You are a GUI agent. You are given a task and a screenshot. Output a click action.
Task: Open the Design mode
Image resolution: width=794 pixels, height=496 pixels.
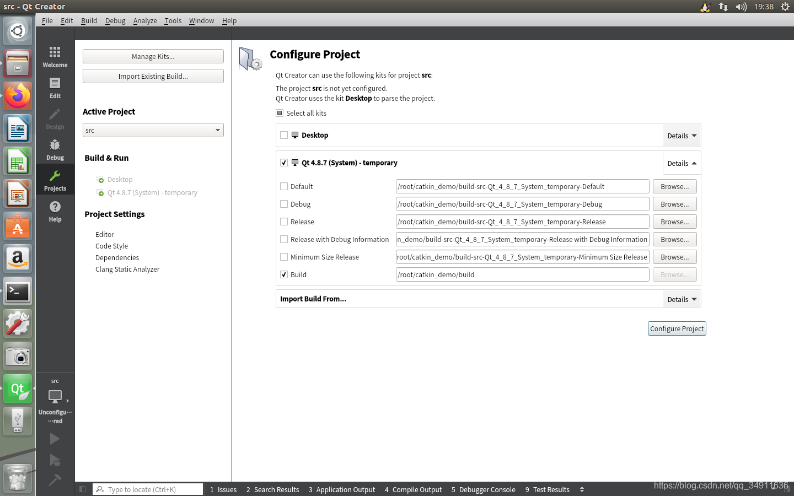pos(55,118)
